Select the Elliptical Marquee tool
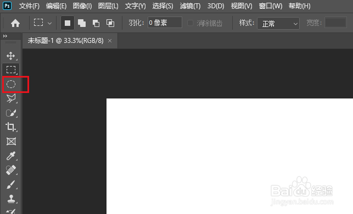This screenshot has height=214, width=353. pos(11,84)
